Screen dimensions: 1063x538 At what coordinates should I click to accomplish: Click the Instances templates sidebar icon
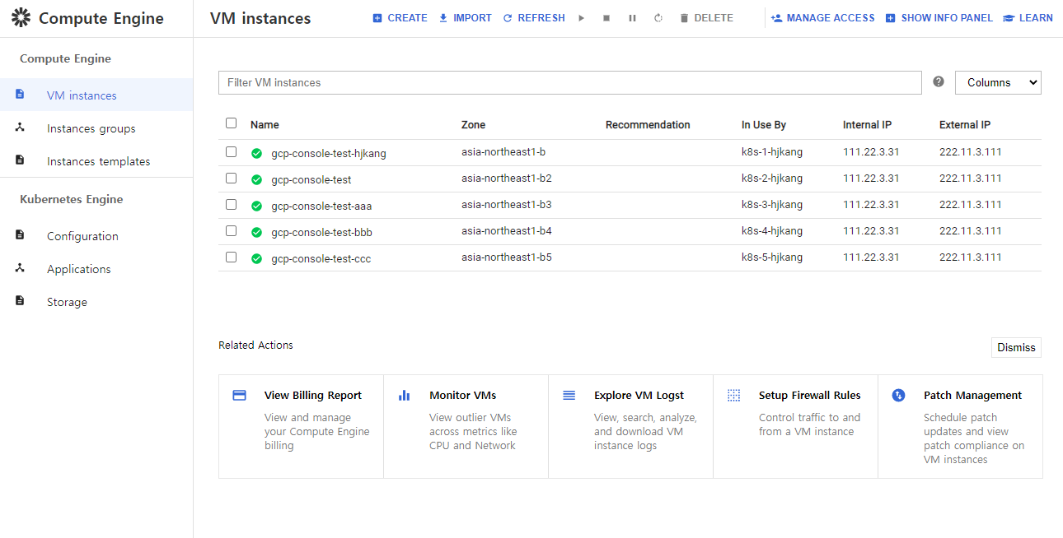pyautogui.click(x=20, y=160)
